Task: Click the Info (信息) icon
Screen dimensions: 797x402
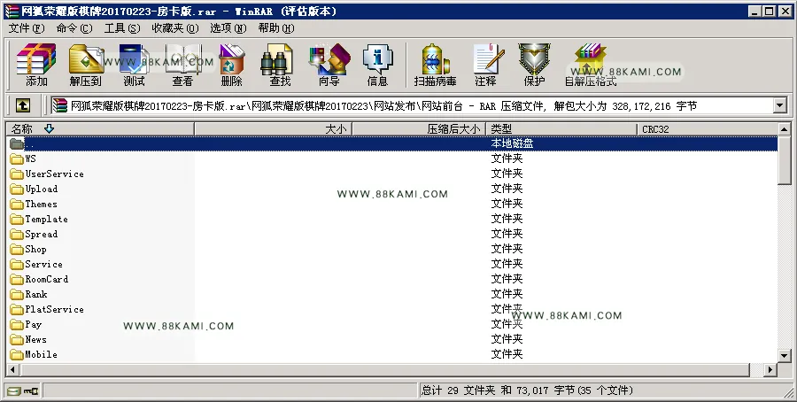Action: click(377, 65)
